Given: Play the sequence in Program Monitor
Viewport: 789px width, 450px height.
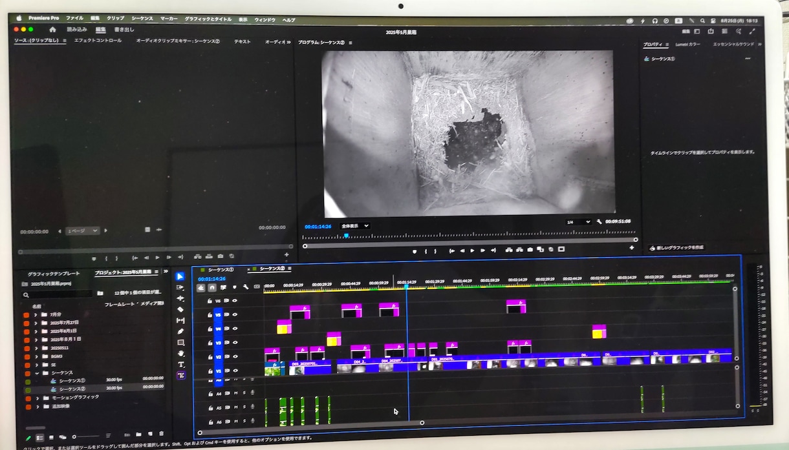Looking at the screenshot, I should tap(472, 250).
